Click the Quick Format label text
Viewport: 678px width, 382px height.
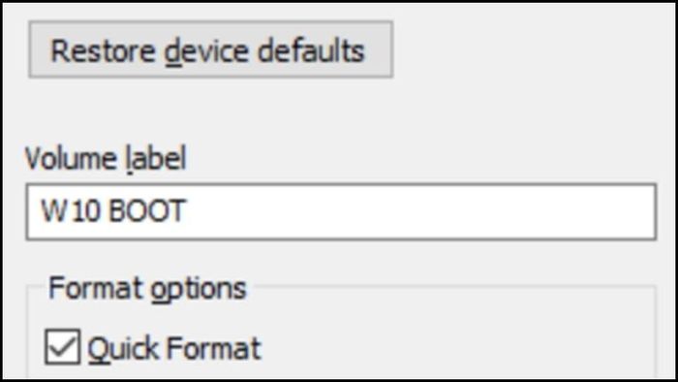pos(174,348)
